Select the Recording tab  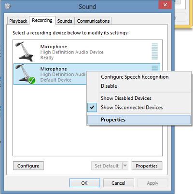(42, 20)
